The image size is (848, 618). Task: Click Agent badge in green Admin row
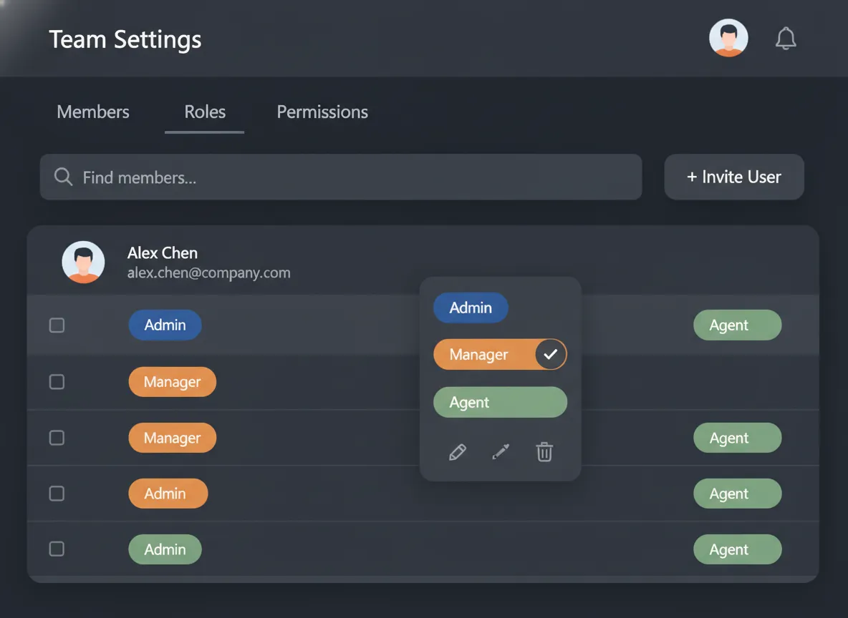tap(737, 549)
